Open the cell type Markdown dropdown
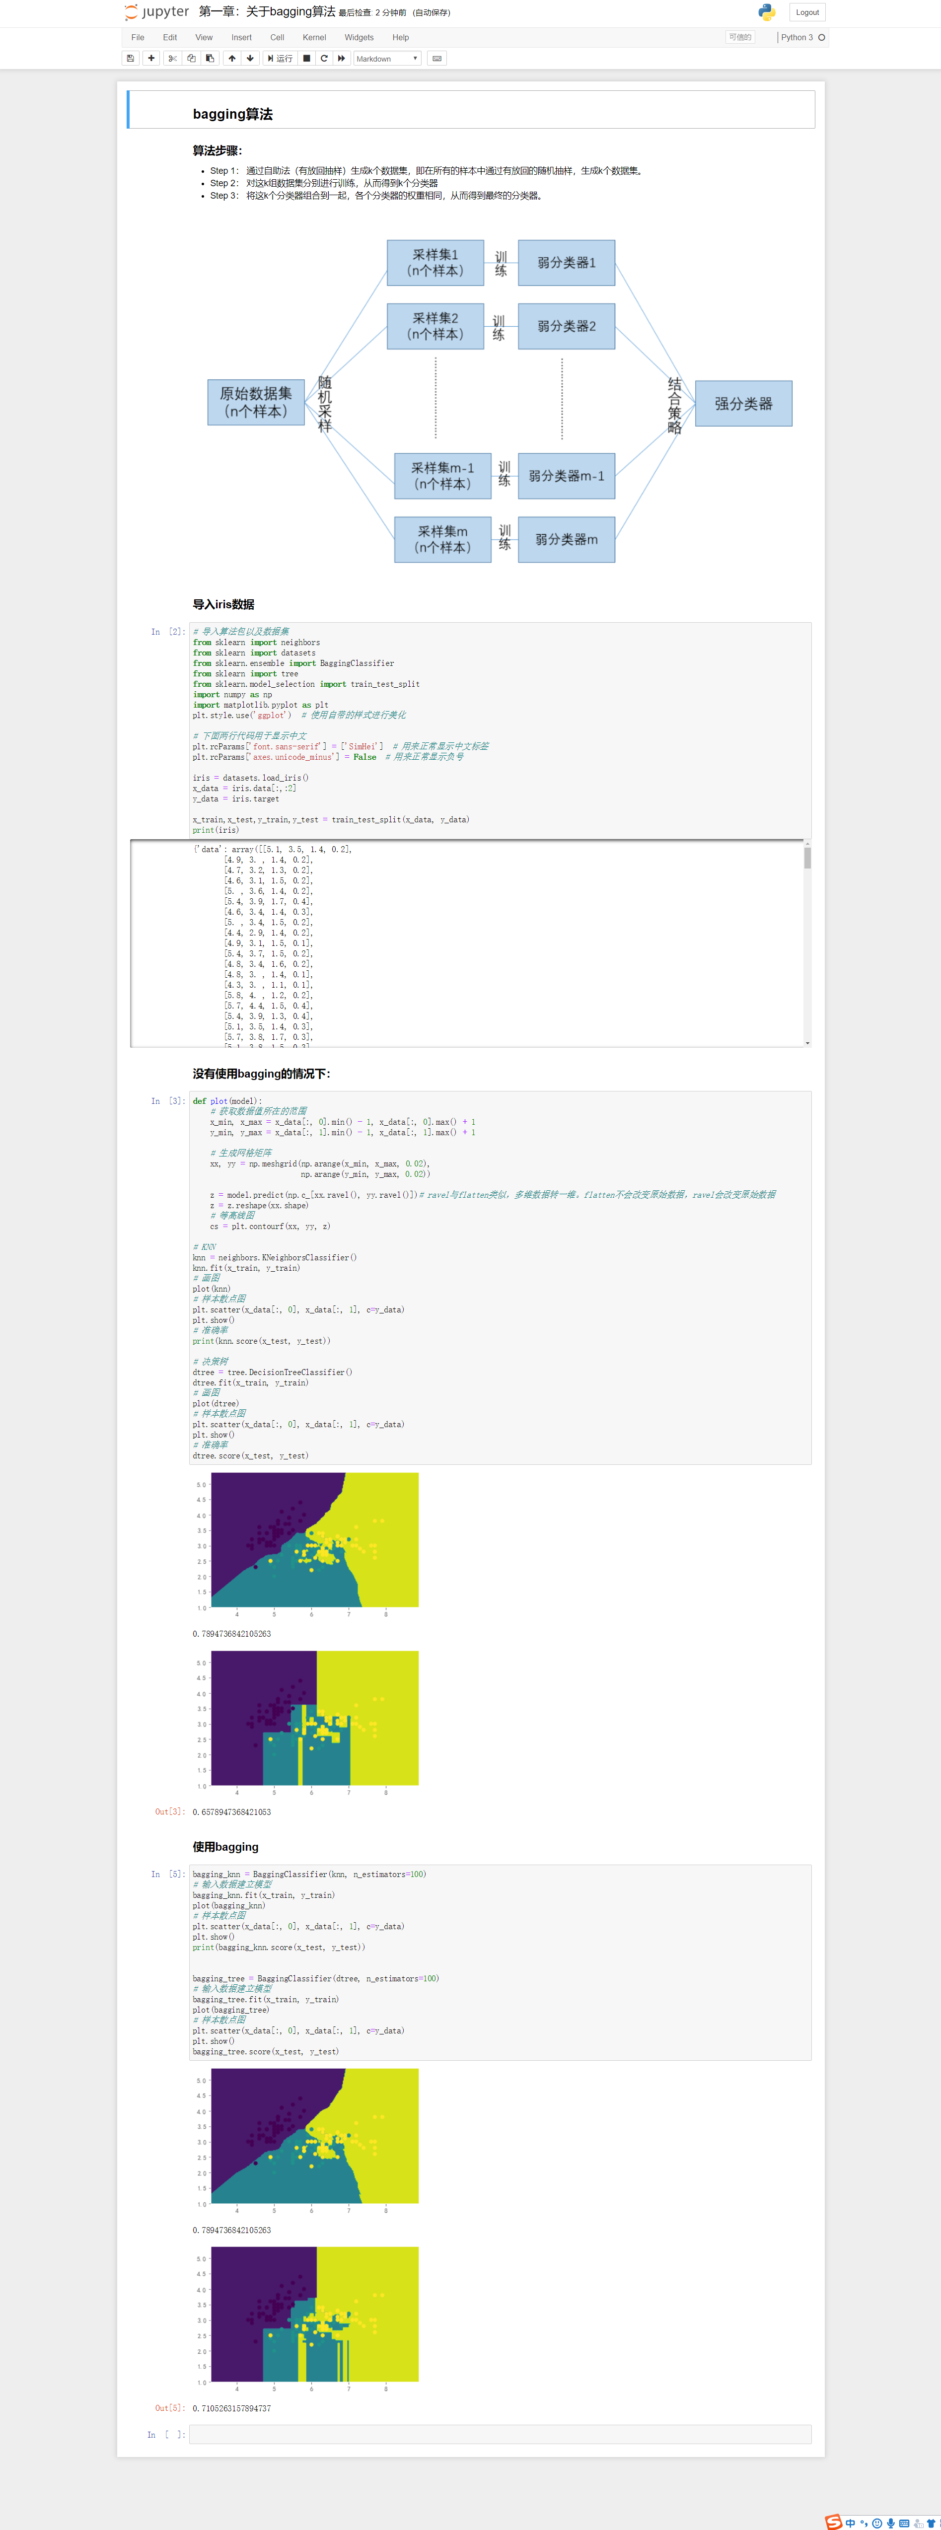The image size is (941, 2530). click(x=387, y=58)
